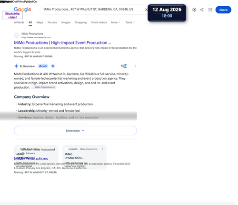Click the language chip beside AI Overview

point(43,66)
